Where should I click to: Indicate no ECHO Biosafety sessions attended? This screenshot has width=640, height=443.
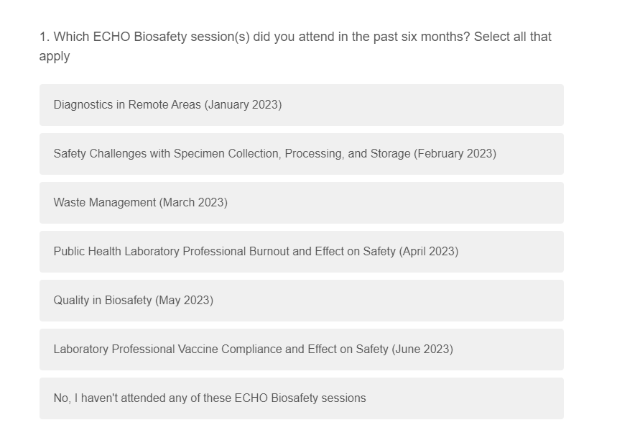coord(210,398)
